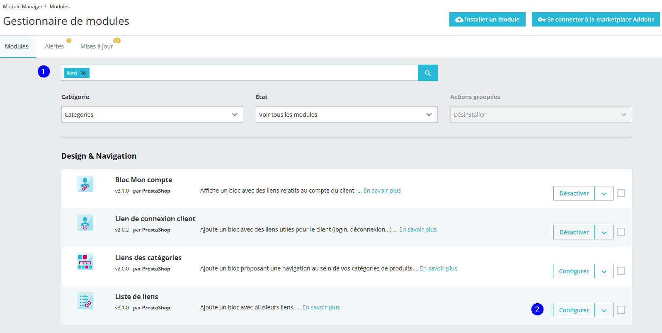Open 'En savoir plus' for Lien de connexion client
The height and width of the screenshot is (333, 662).
coord(418,229)
